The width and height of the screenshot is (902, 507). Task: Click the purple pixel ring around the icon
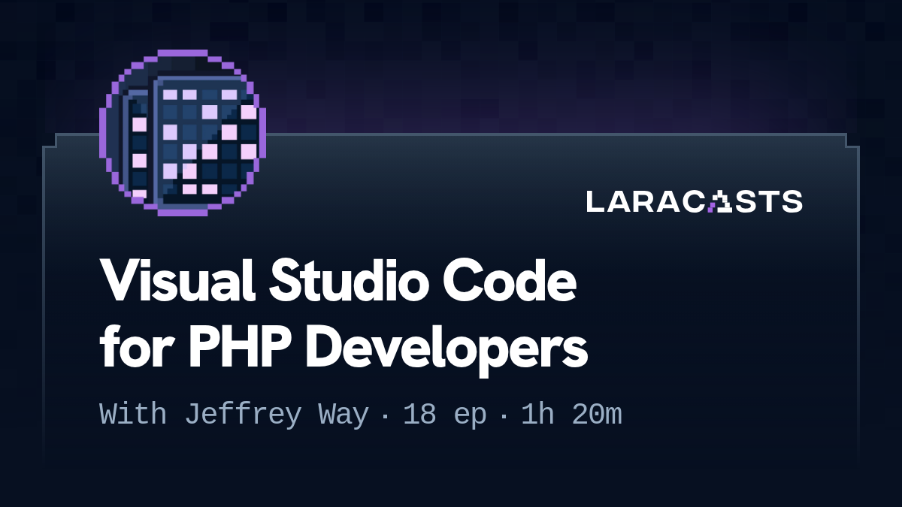pyautogui.click(x=183, y=53)
